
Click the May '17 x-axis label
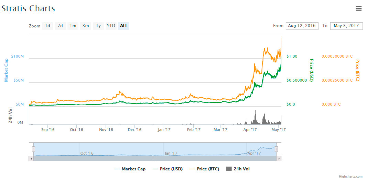pyautogui.click(x=279, y=130)
